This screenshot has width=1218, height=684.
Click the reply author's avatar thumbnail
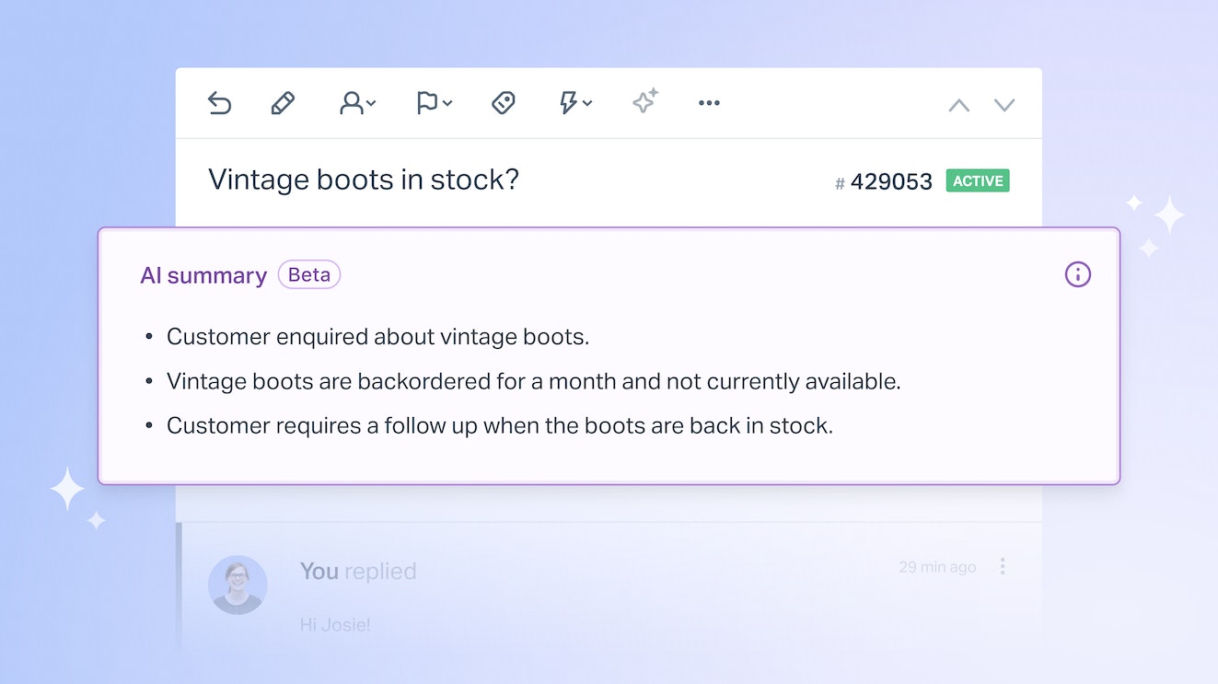238,584
